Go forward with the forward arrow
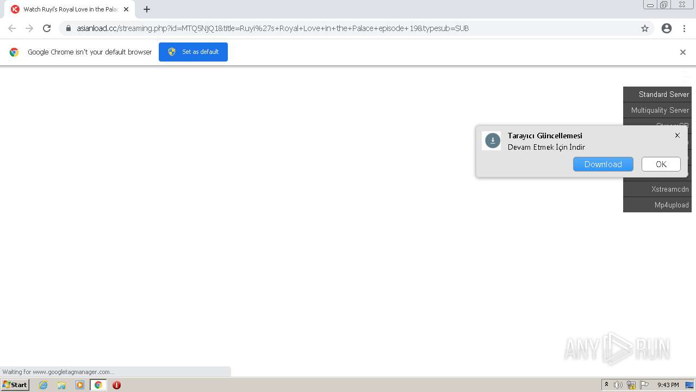This screenshot has width=696, height=392. click(29, 28)
